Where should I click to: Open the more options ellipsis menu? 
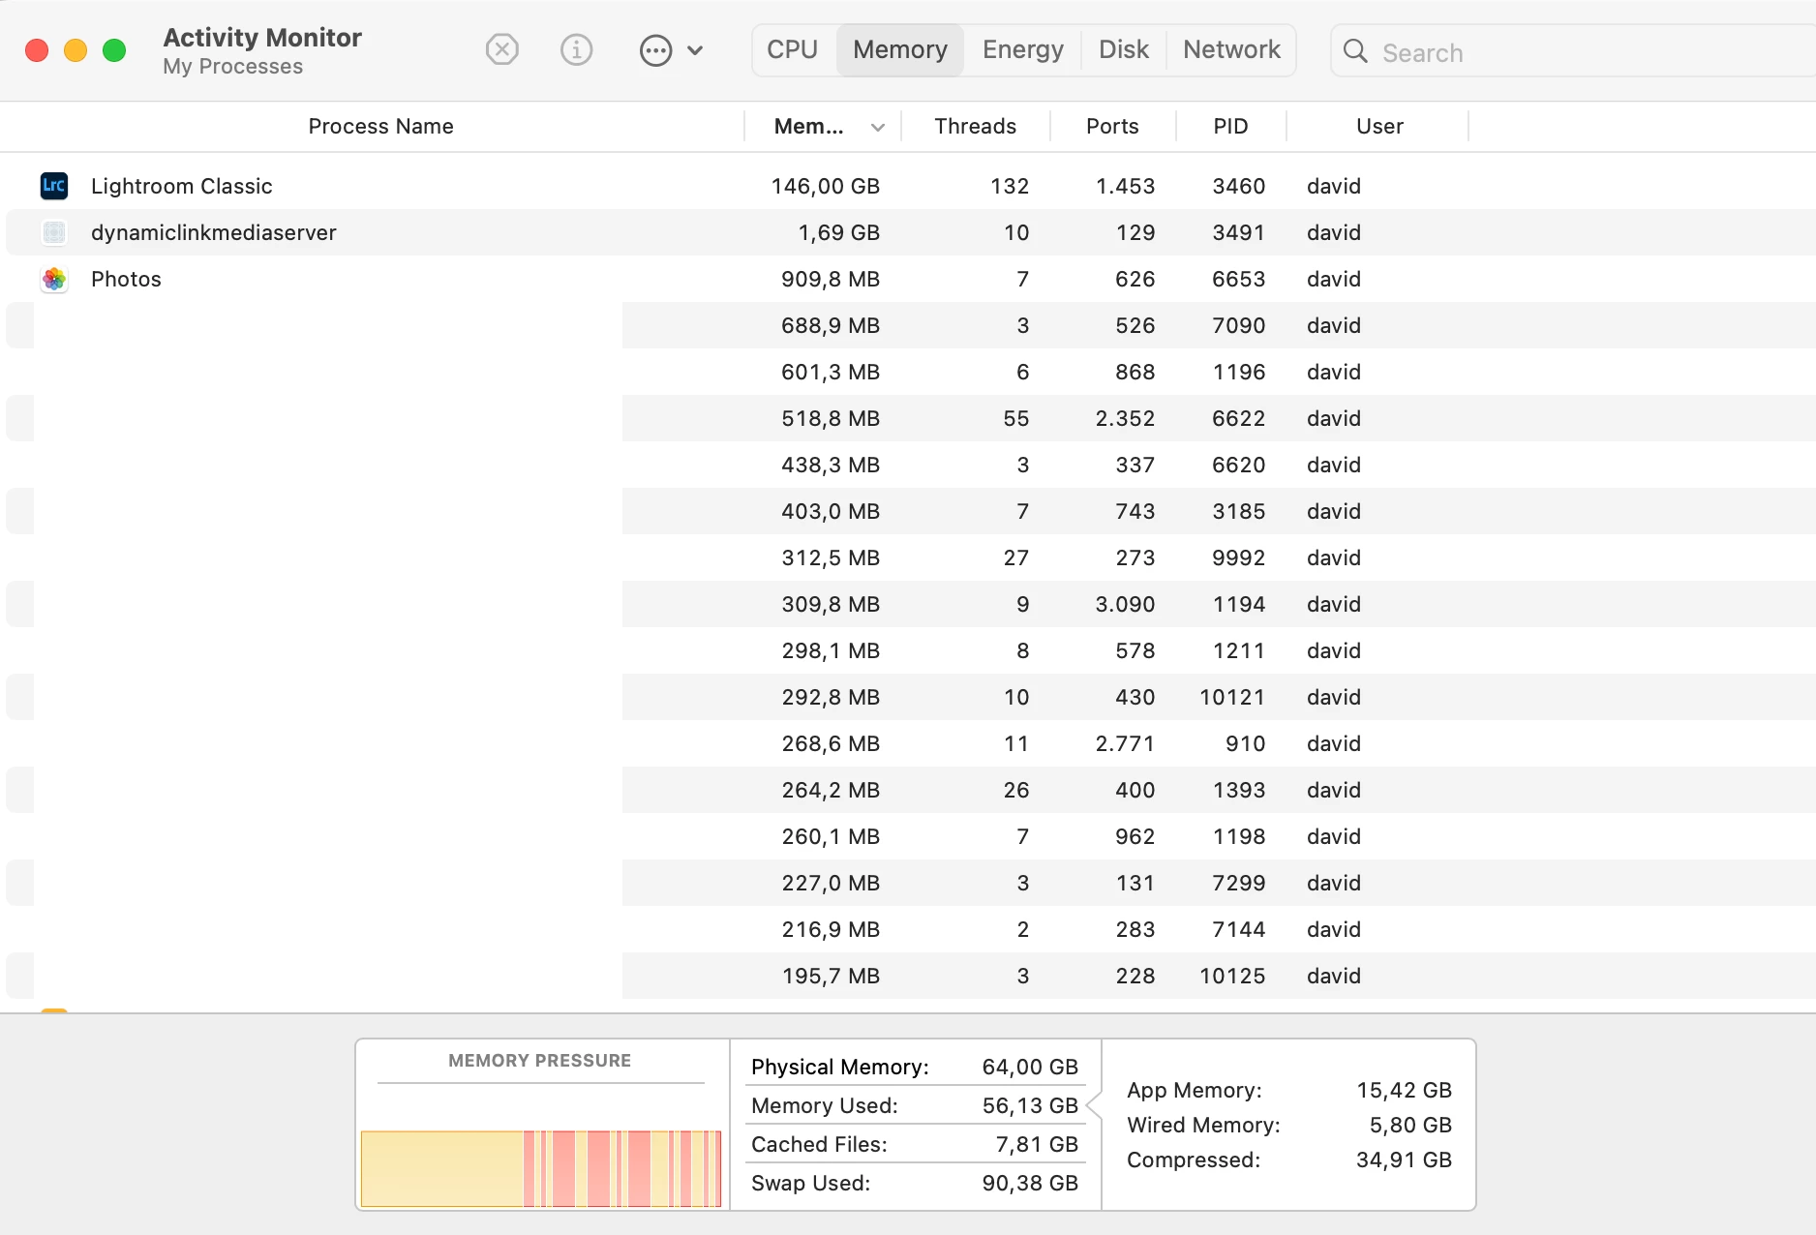(x=671, y=50)
